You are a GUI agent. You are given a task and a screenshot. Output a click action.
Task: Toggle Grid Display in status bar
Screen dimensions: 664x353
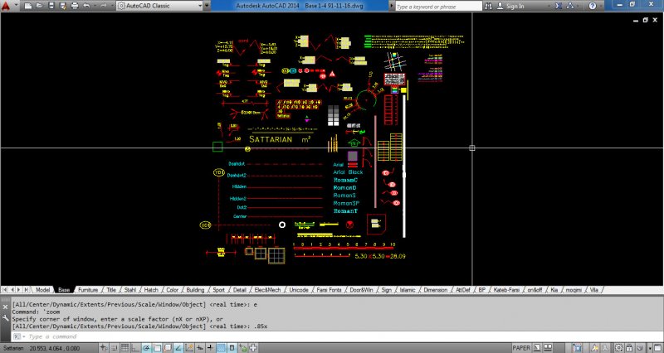[124, 348]
